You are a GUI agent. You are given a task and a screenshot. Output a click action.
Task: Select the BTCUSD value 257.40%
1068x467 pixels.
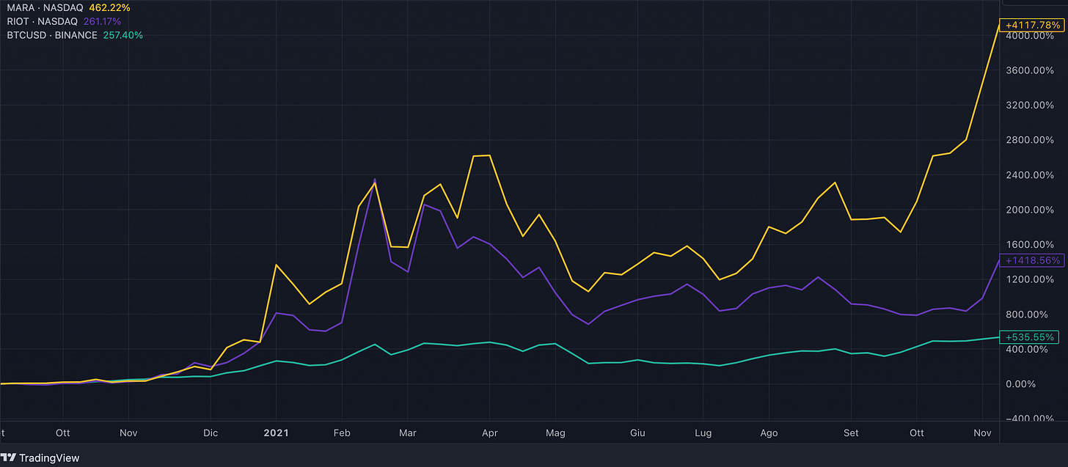122,35
